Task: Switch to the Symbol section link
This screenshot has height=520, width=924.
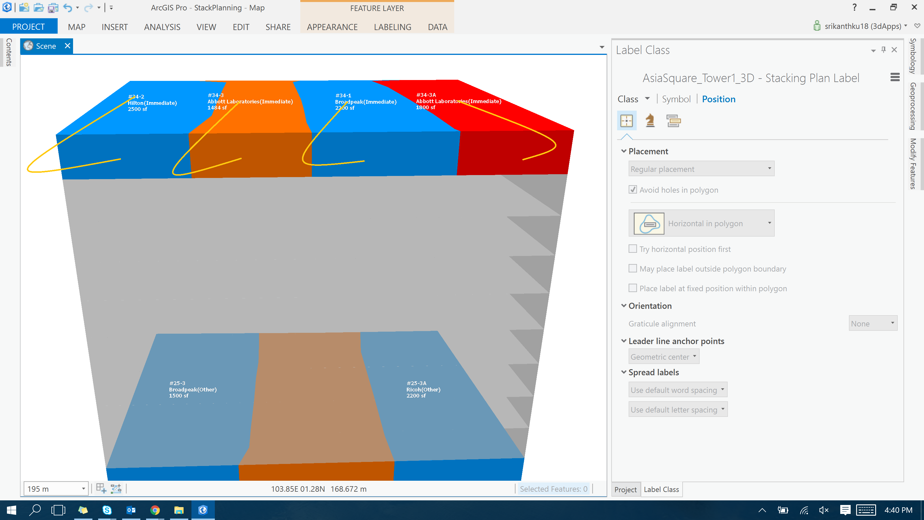Action: click(x=676, y=99)
